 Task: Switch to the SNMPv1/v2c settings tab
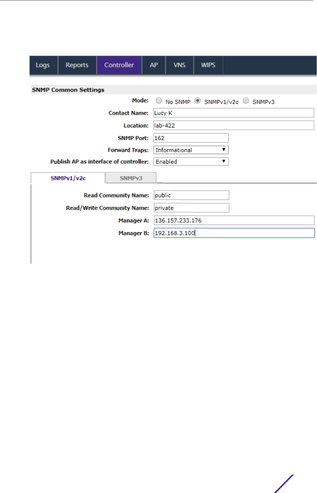pyautogui.click(x=68, y=178)
